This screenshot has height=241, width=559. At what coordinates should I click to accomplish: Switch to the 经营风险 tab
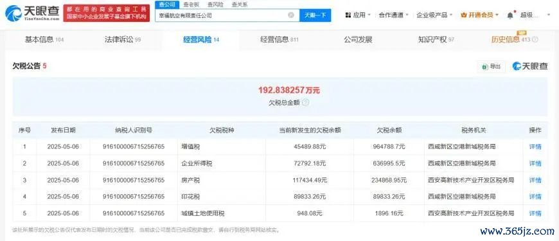(201, 40)
